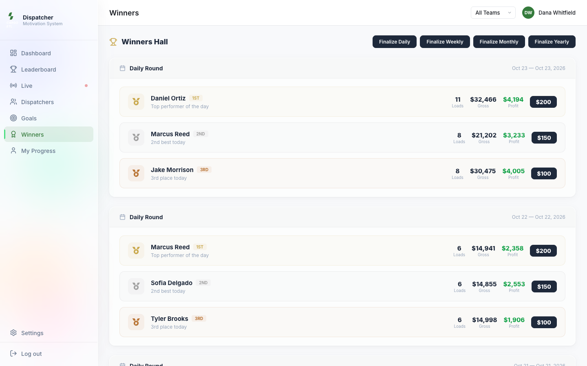The width and height of the screenshot is (587, 366).
Task: Open the All Teams dropdown
Action: tap(493, 13)
